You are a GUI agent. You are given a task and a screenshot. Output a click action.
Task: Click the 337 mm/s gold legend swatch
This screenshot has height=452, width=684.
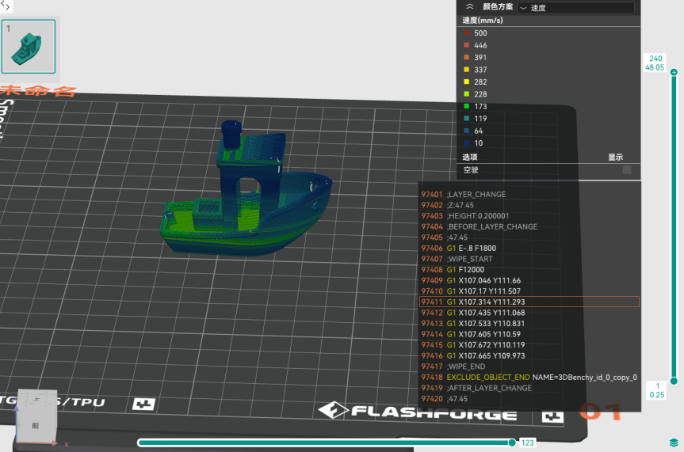pyautogui.click(x=467, y=70)
